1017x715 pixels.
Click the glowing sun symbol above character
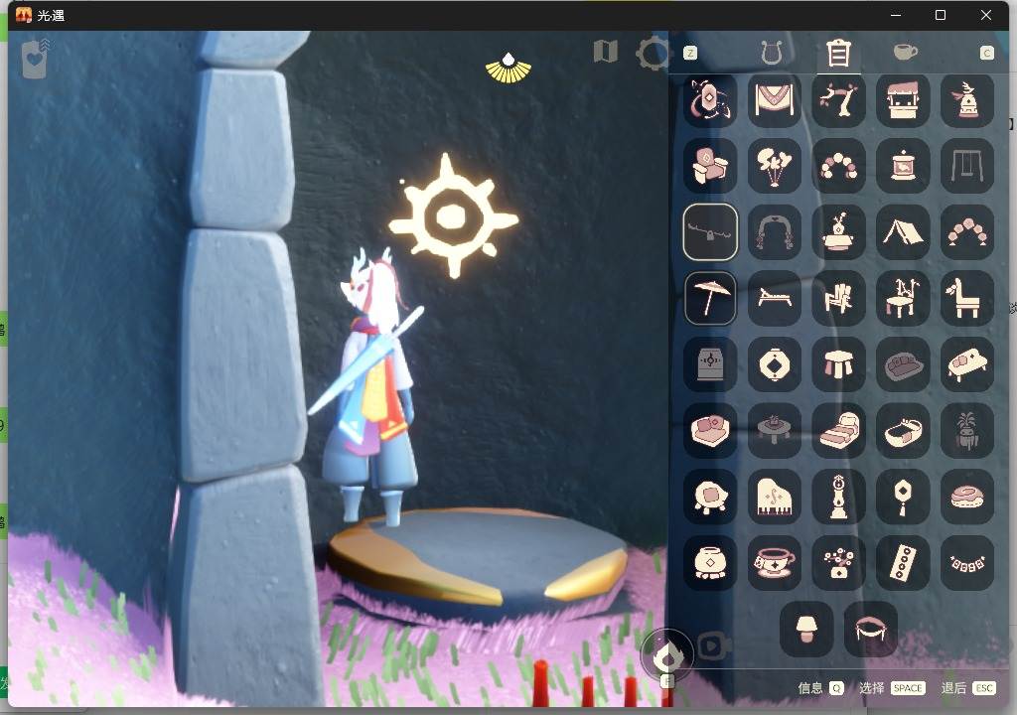pyautogui.click(x=453, y=216)
